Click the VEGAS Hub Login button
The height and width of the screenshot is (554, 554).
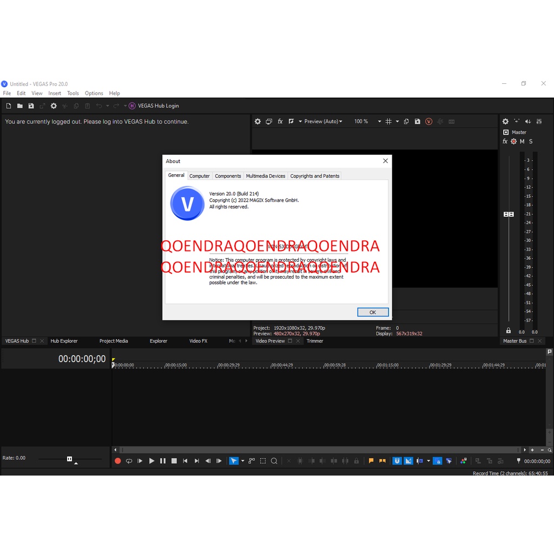154,106
